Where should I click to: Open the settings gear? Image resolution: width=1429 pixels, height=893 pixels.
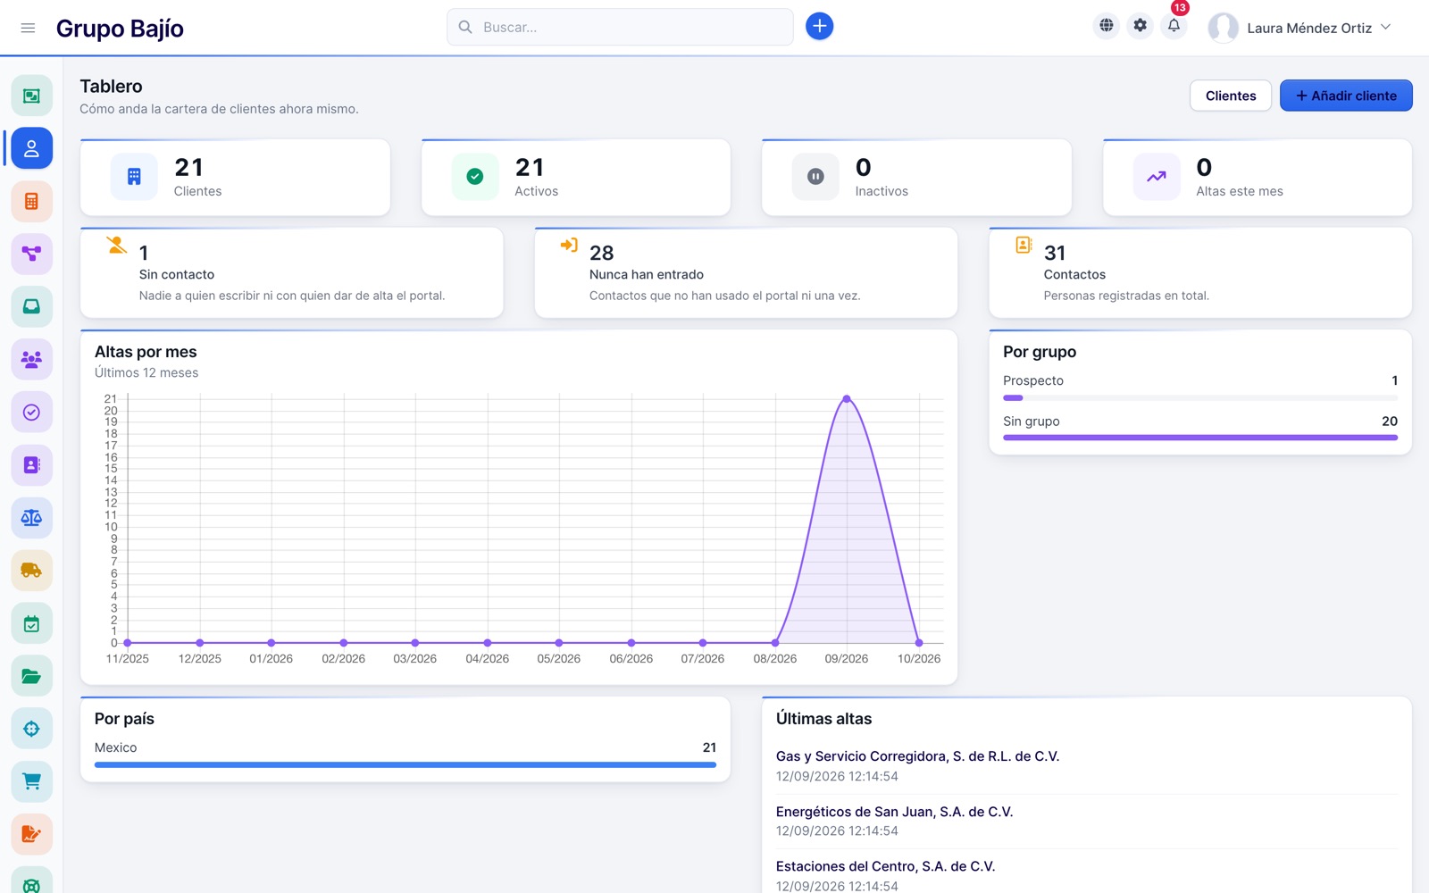[1141, 26]
